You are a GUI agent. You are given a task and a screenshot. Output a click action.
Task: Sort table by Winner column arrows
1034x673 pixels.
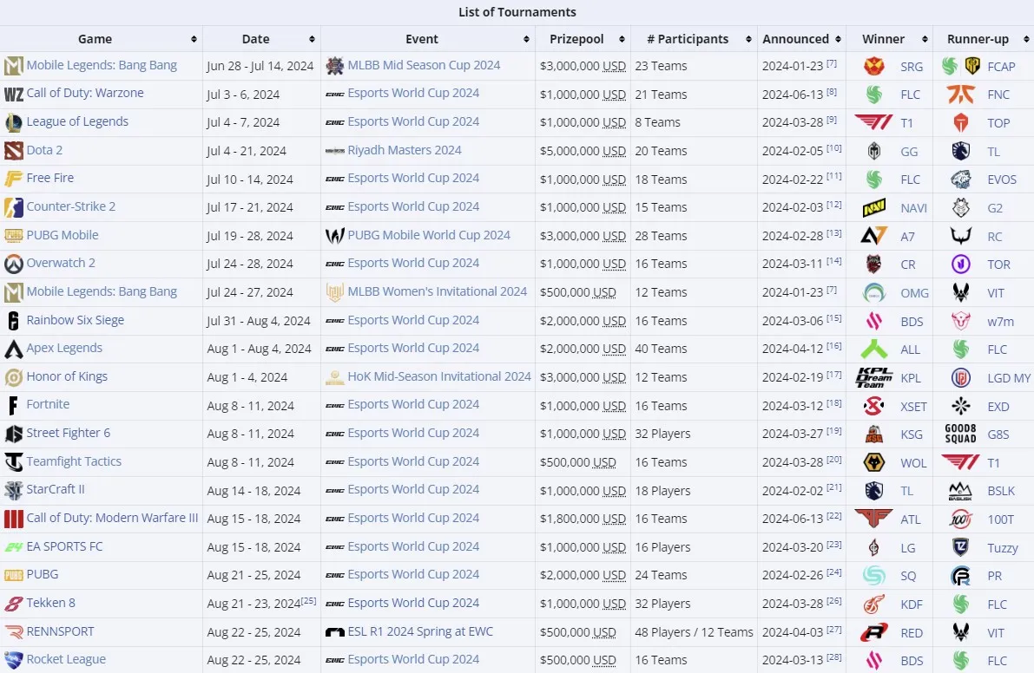(x=925, y=40)
